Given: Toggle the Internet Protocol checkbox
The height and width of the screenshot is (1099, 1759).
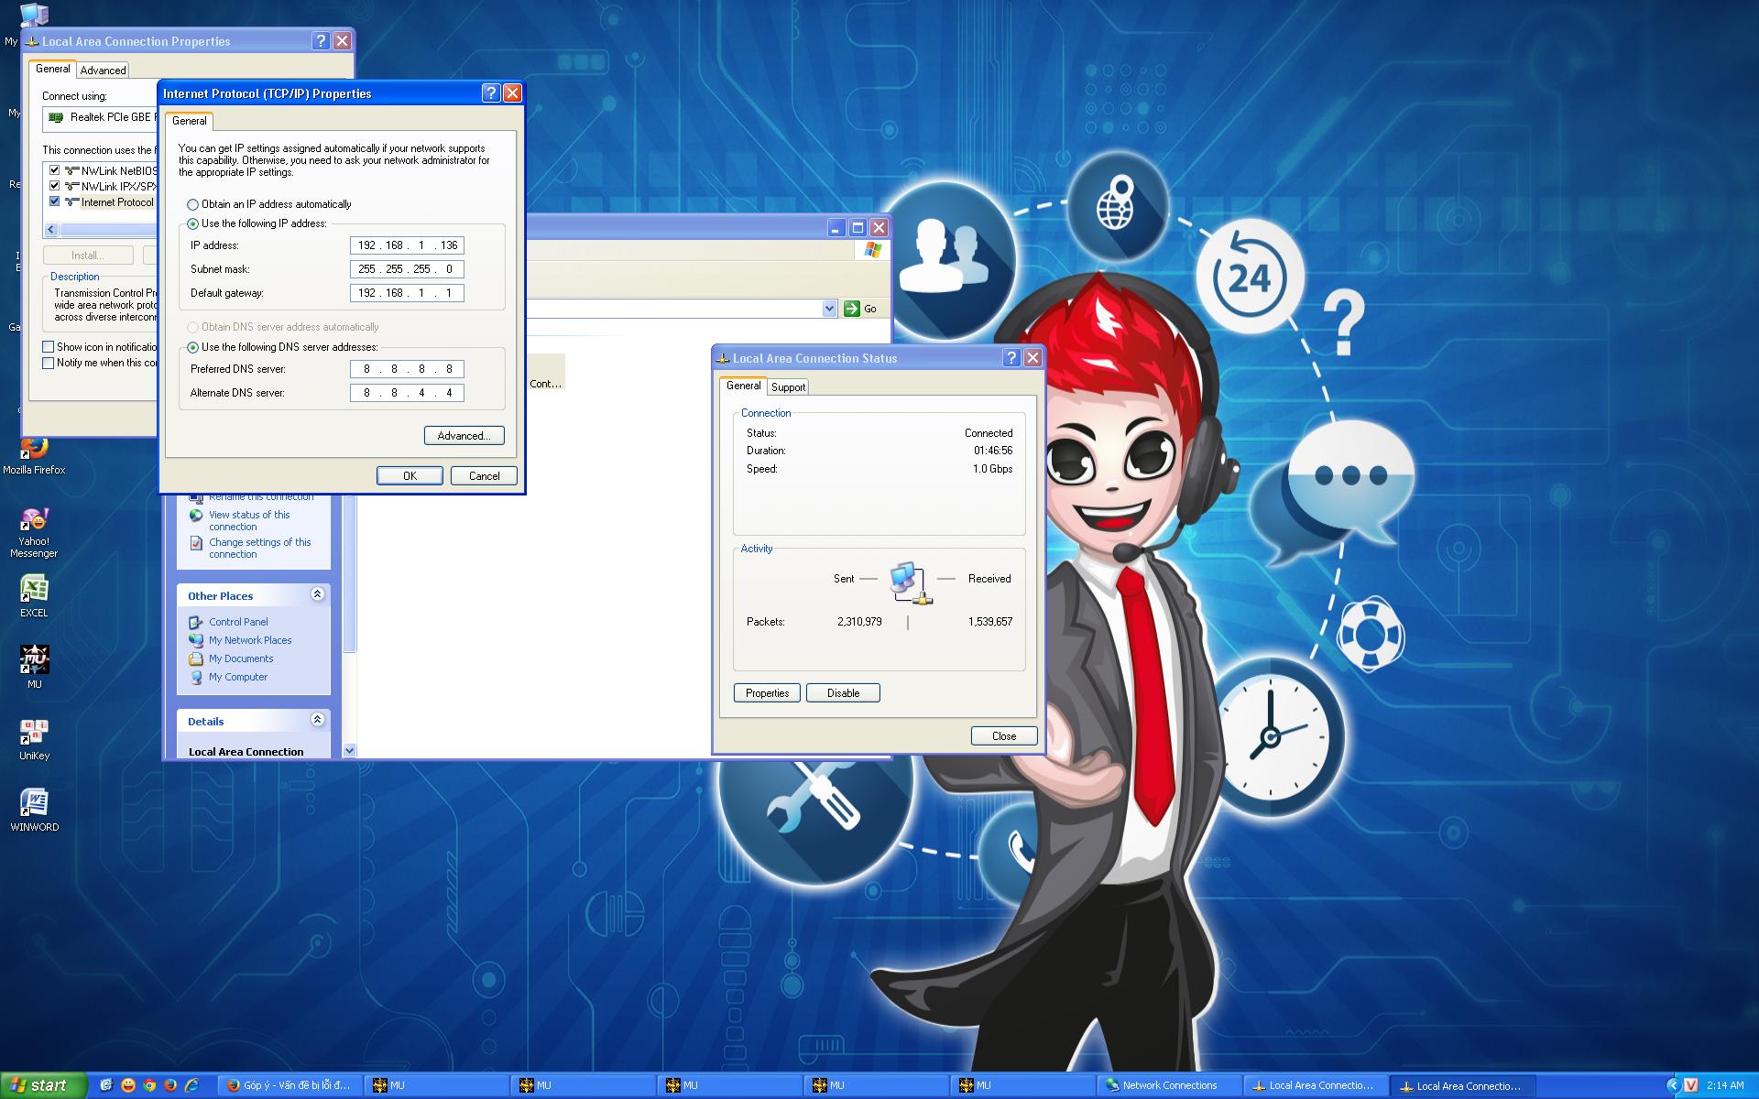Looking at the screenshot, I should pyautogui.click(x=54, y=201).
